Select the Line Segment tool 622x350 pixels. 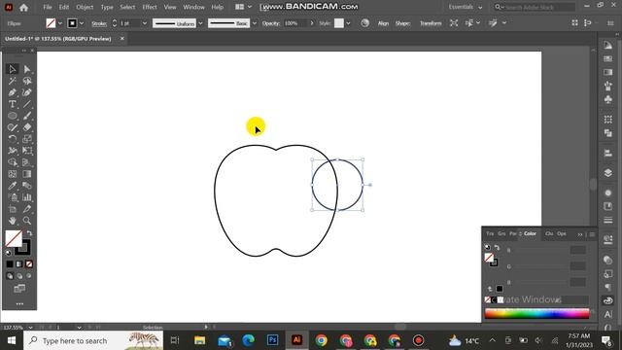[27, 104]
